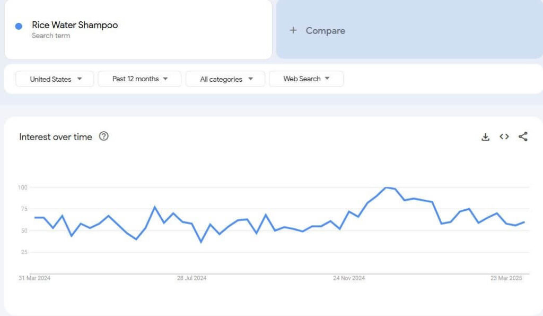Share the Interest over time chart
The height and width of the screenshot is (316, 543).
(x=523, y=137)
